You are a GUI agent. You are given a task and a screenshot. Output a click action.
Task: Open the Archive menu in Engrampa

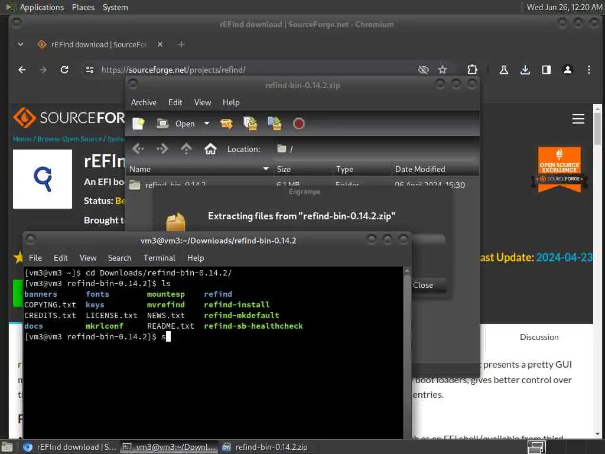click(x=144, y=102)
